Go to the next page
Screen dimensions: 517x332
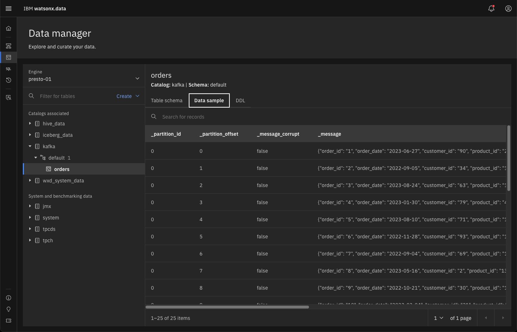tap(503, 318)
